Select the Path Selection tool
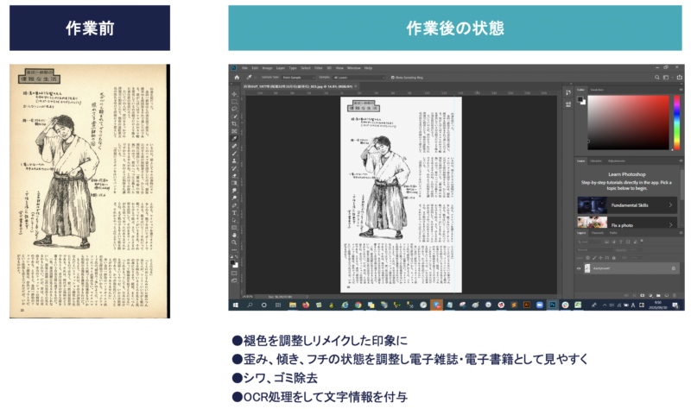Image resolution: width=691 pixels, height=409 pixels. pyautogui.click(x=234, y=220)
